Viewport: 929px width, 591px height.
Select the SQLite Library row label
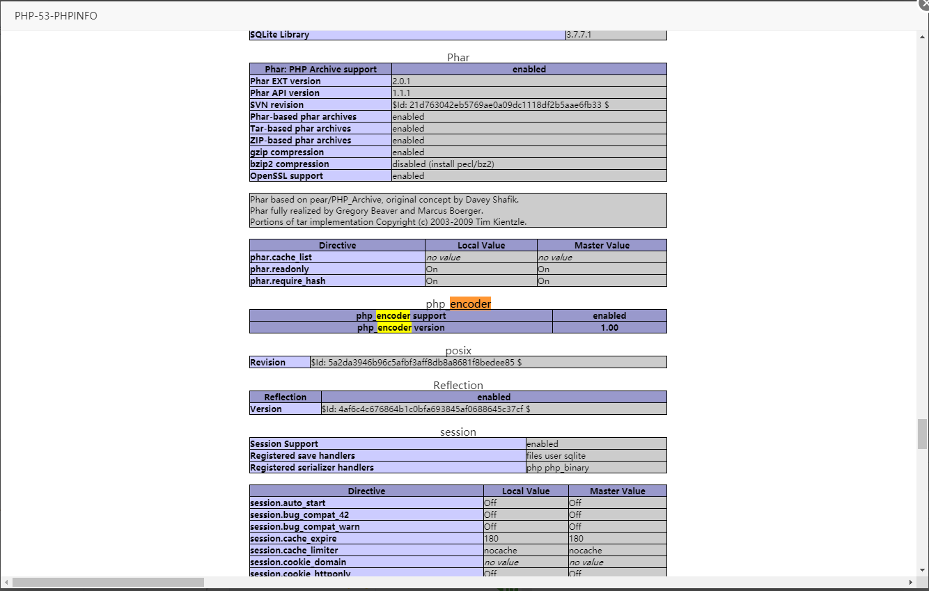[280, 35]
